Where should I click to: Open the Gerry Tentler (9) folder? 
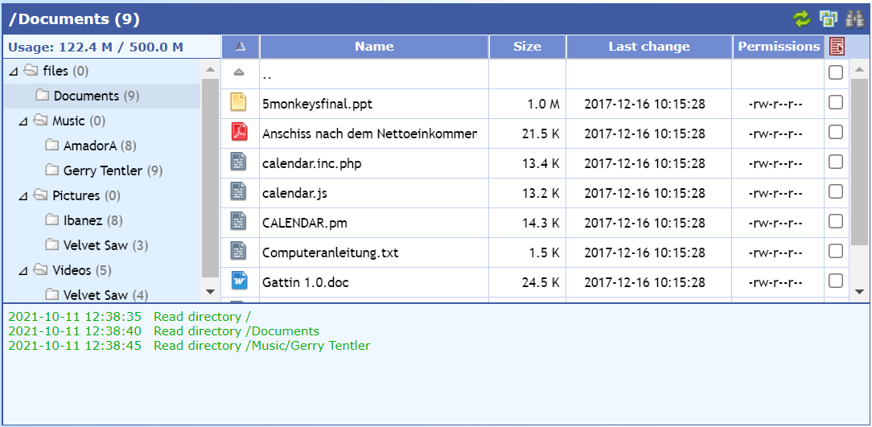(x=113, y=170)
